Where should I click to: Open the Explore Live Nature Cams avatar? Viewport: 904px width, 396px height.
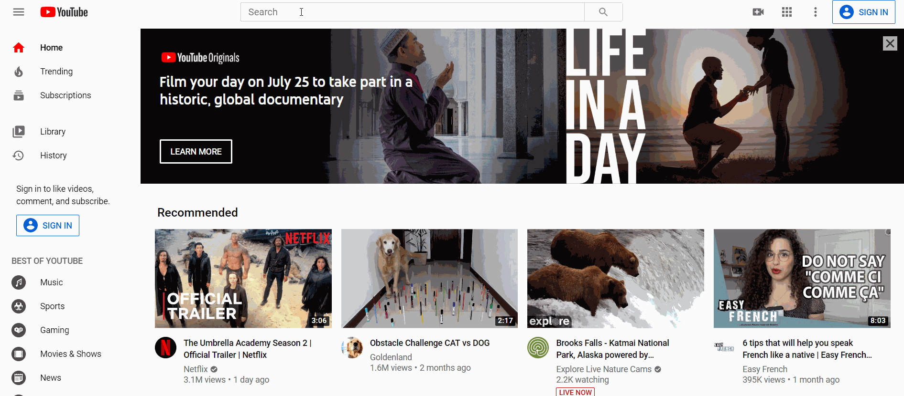[x=538, y=347]
